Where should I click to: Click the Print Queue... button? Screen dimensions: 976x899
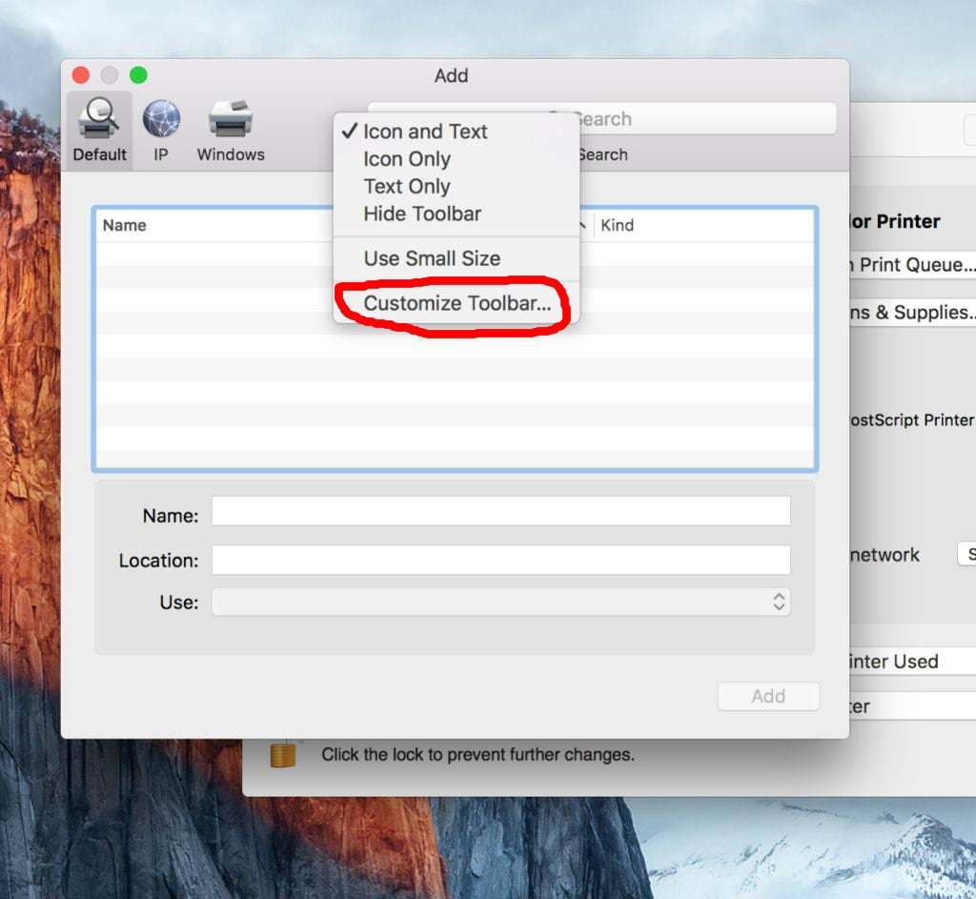point(912,265)
